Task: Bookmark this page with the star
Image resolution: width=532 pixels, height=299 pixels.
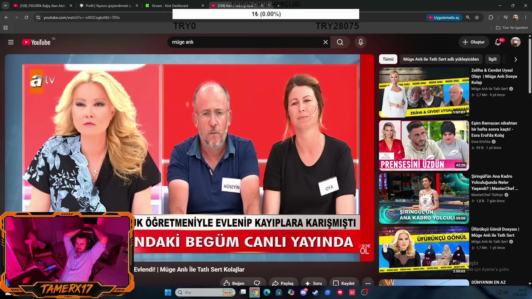Action: point(477,17)
